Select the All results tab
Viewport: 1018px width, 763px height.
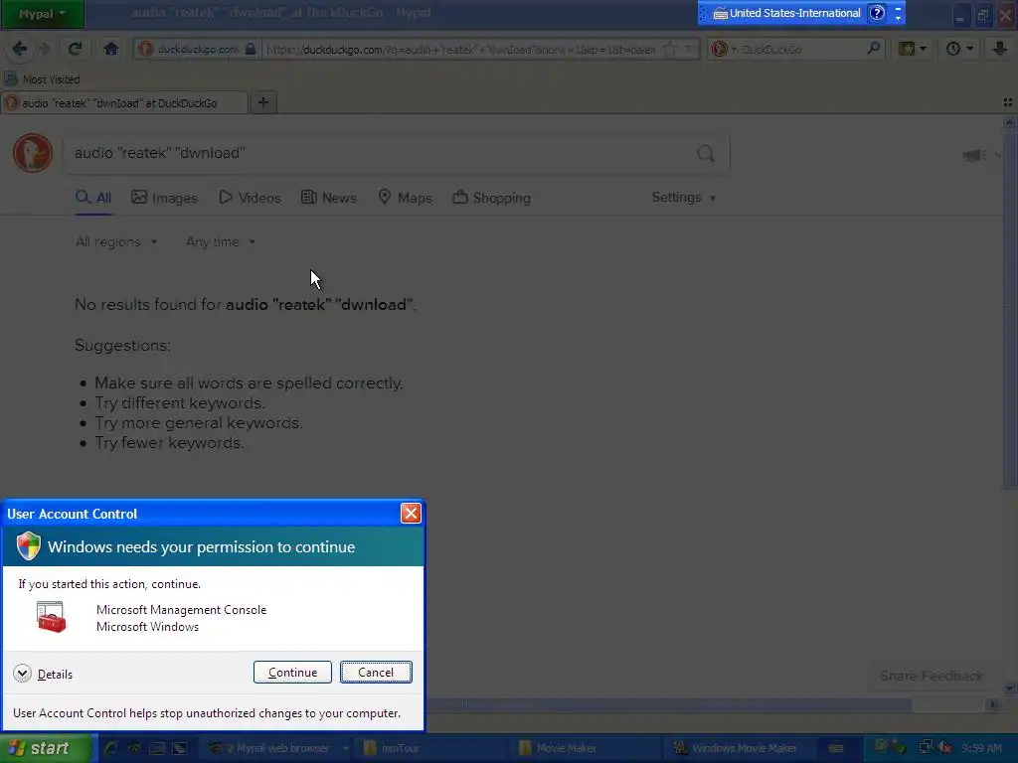click(93, 198)
